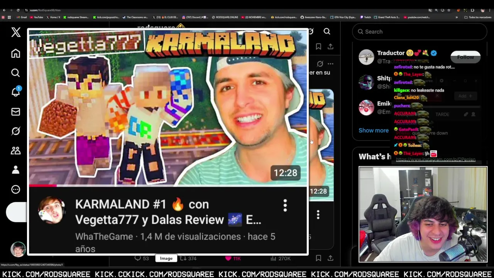Click the red video progress bar
This screenshot has width=494, height=278.
43,186
